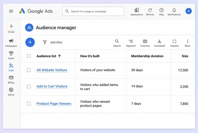This screenshot has width=198, height=133.
Task: Click the Membership duration column header
Action: [147, 56]
